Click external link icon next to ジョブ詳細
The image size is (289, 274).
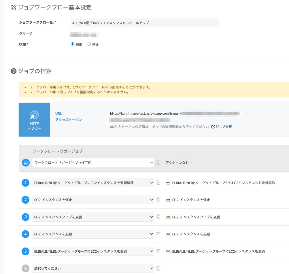coord(213,126)
